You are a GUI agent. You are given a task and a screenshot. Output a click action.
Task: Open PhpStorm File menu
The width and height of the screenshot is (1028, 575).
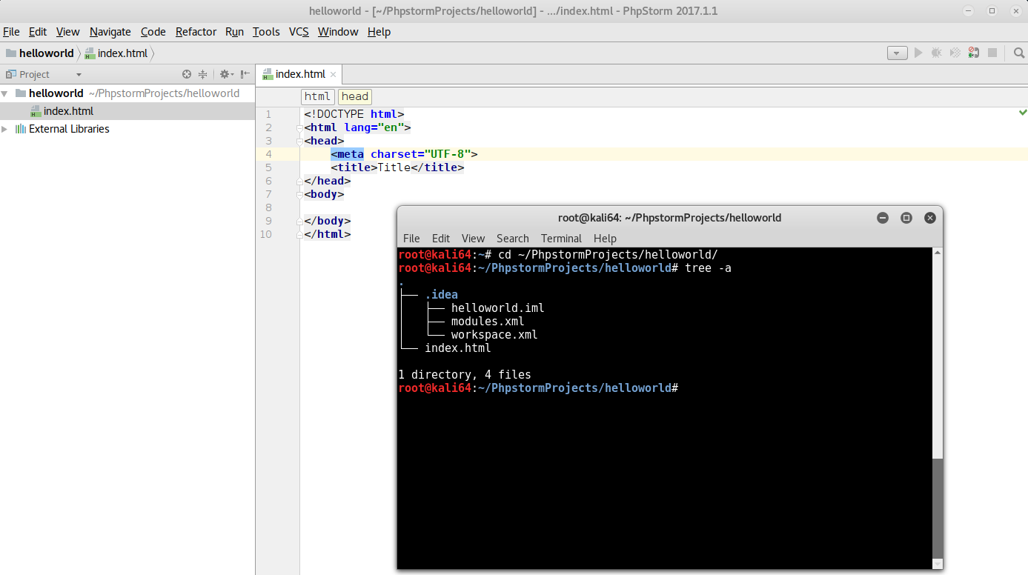pos(11,32)
